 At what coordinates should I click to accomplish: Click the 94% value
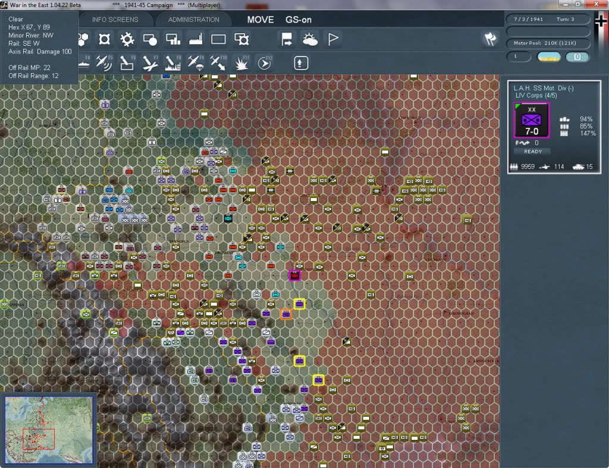[x=586, y=119]
